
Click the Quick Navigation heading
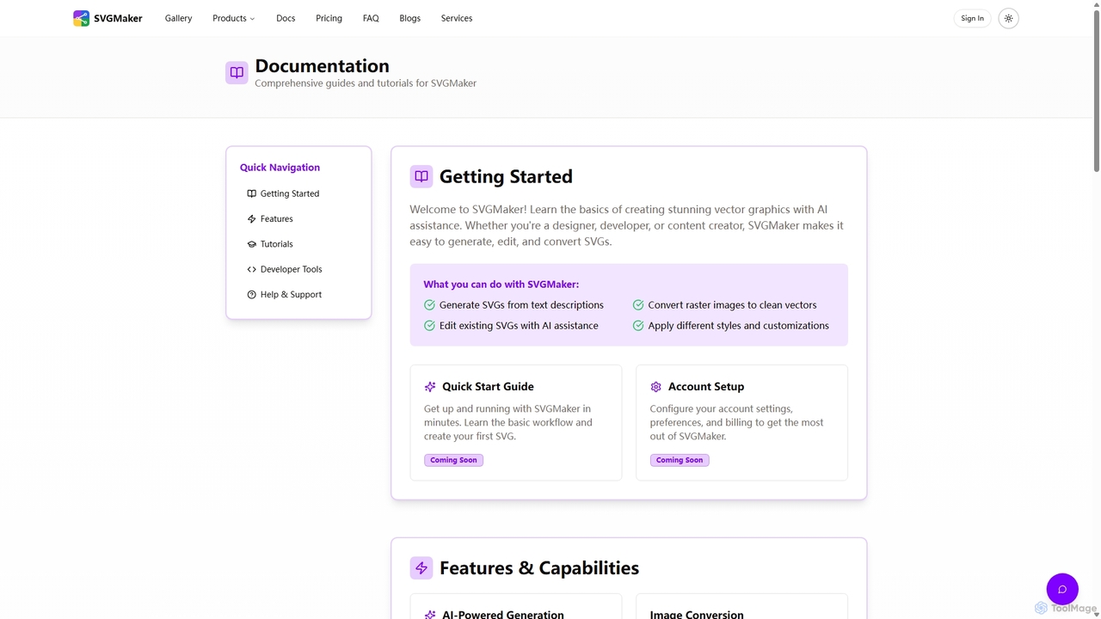click(x=280, y=168)
